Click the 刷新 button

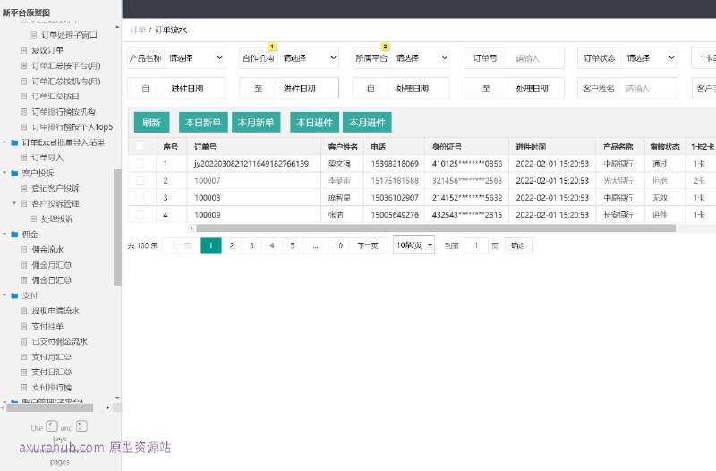pyautogui.click(x=151, y=123)
